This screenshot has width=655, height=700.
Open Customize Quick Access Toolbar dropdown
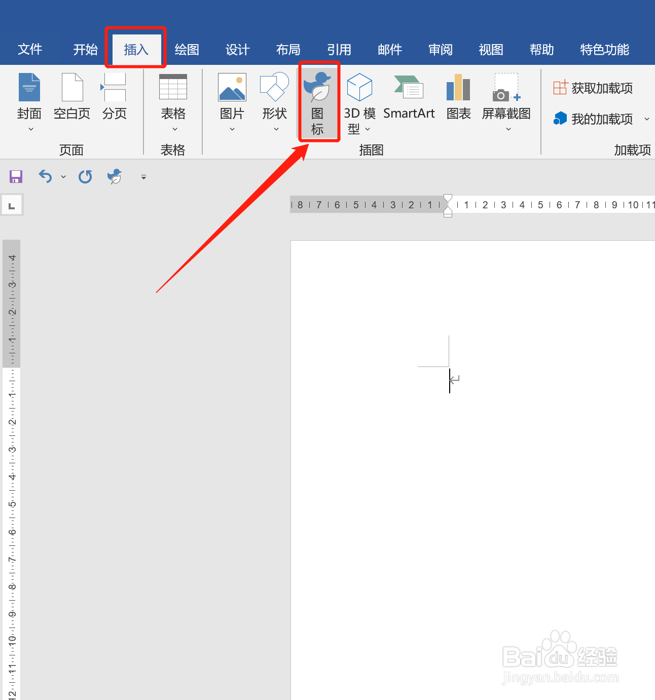[143, 177]
